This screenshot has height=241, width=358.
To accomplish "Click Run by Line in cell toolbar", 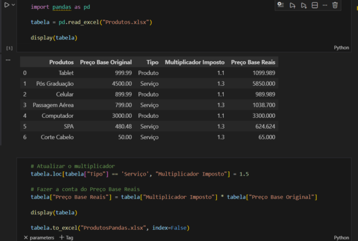I will click(x=280, y=5).
